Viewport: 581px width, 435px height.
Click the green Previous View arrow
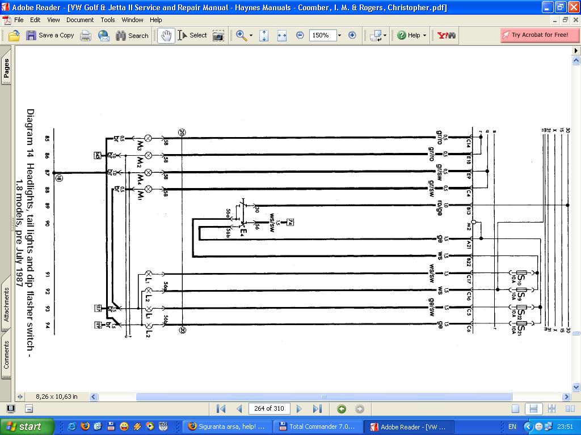(x=342, y=408)
